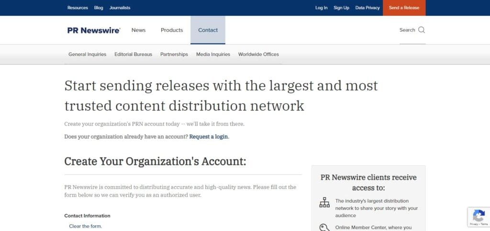This screenshot has width=490, height=231.
Task: Click the Create Your Organization's Account heading
Action: (x=156, y=161)
